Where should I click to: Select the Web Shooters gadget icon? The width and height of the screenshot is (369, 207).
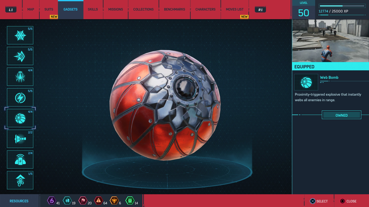click(20, 35)
